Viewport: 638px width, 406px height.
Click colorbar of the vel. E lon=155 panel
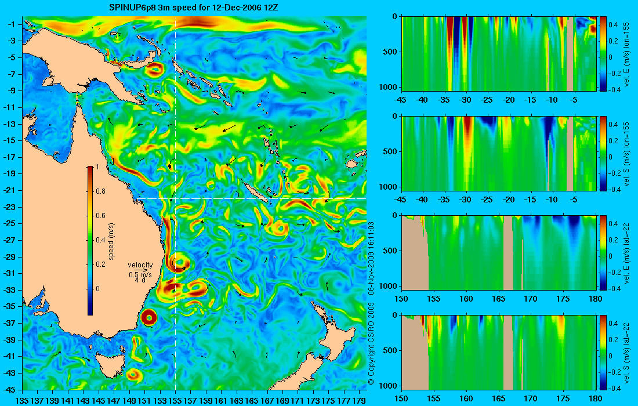pos(603,54)
